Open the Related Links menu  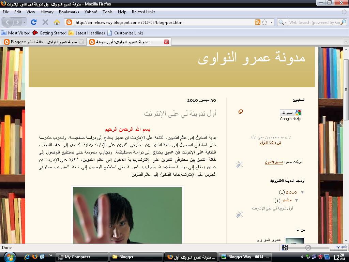pyautogui.click(x=143, y=12)
